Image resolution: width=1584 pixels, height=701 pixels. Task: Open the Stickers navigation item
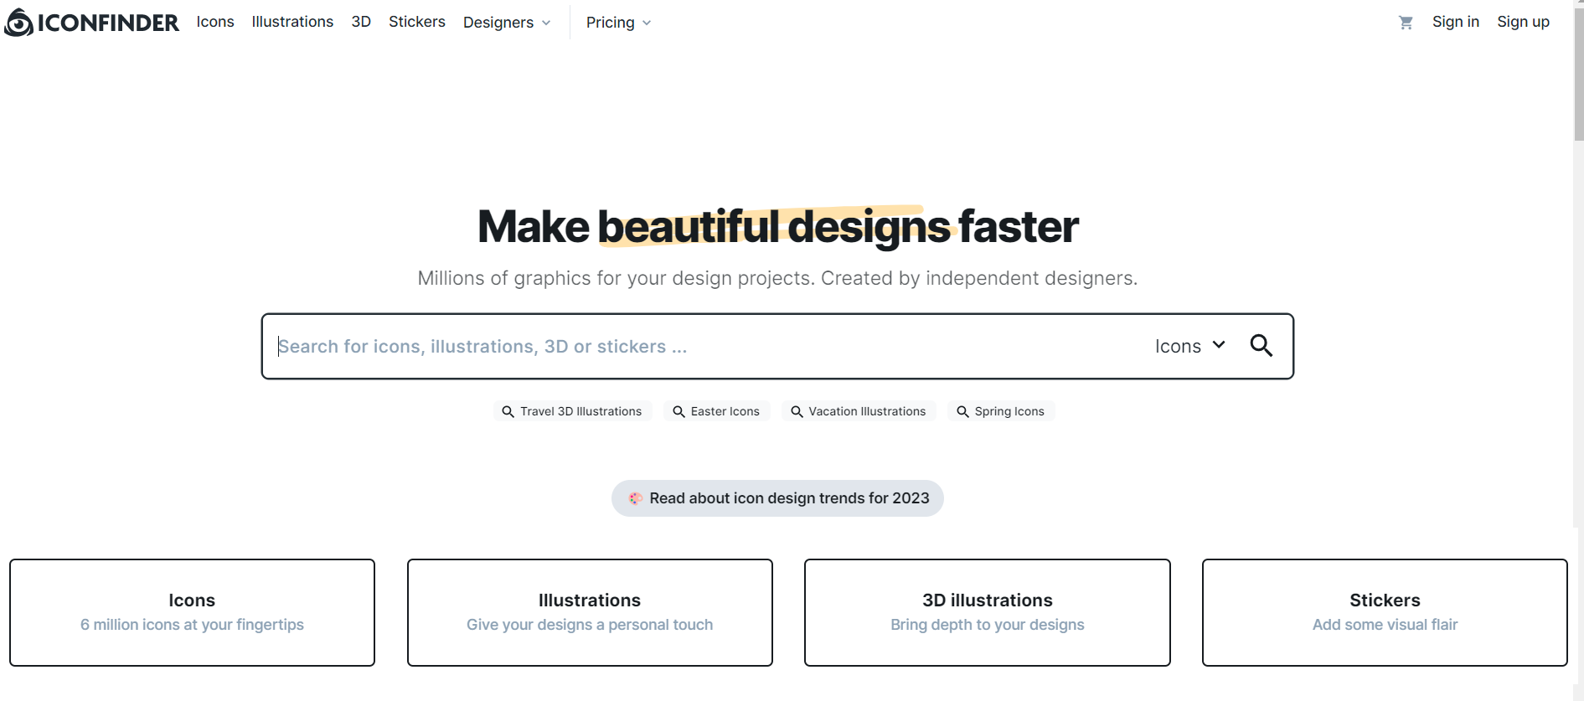pyautogui.click(x=416, y=22)
